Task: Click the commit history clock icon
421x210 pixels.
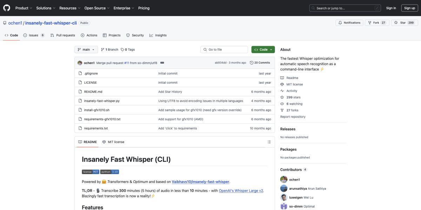Action: coord(252,63)
